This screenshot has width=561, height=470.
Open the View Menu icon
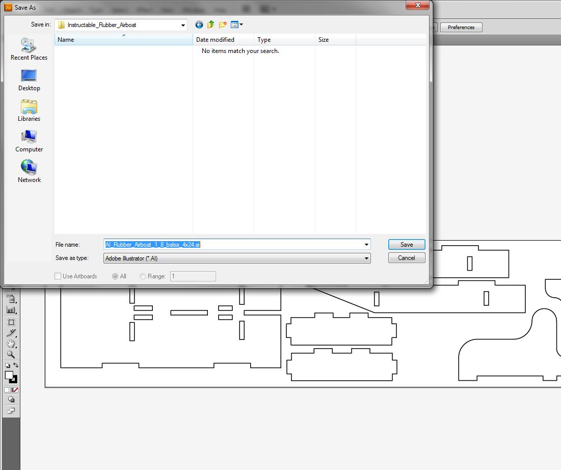[235, 24]
